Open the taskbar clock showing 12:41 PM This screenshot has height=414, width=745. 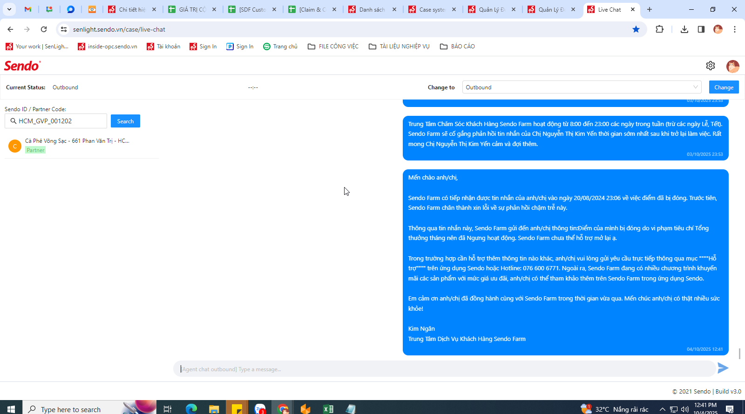tap(705, 408)
